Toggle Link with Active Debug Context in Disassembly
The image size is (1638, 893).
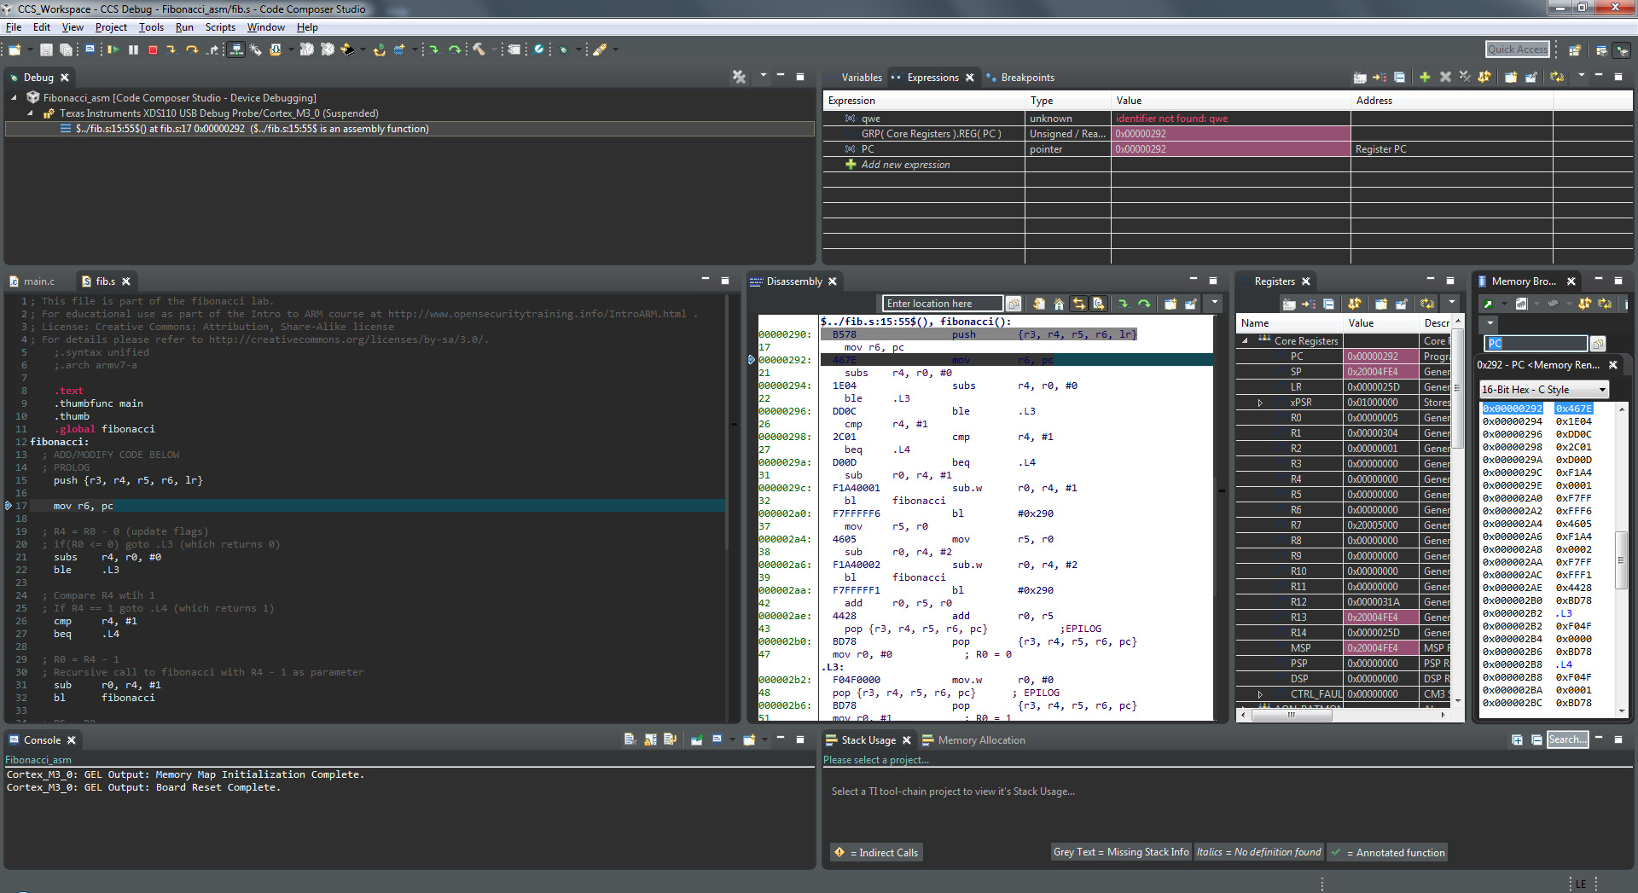click(1079, 304)
